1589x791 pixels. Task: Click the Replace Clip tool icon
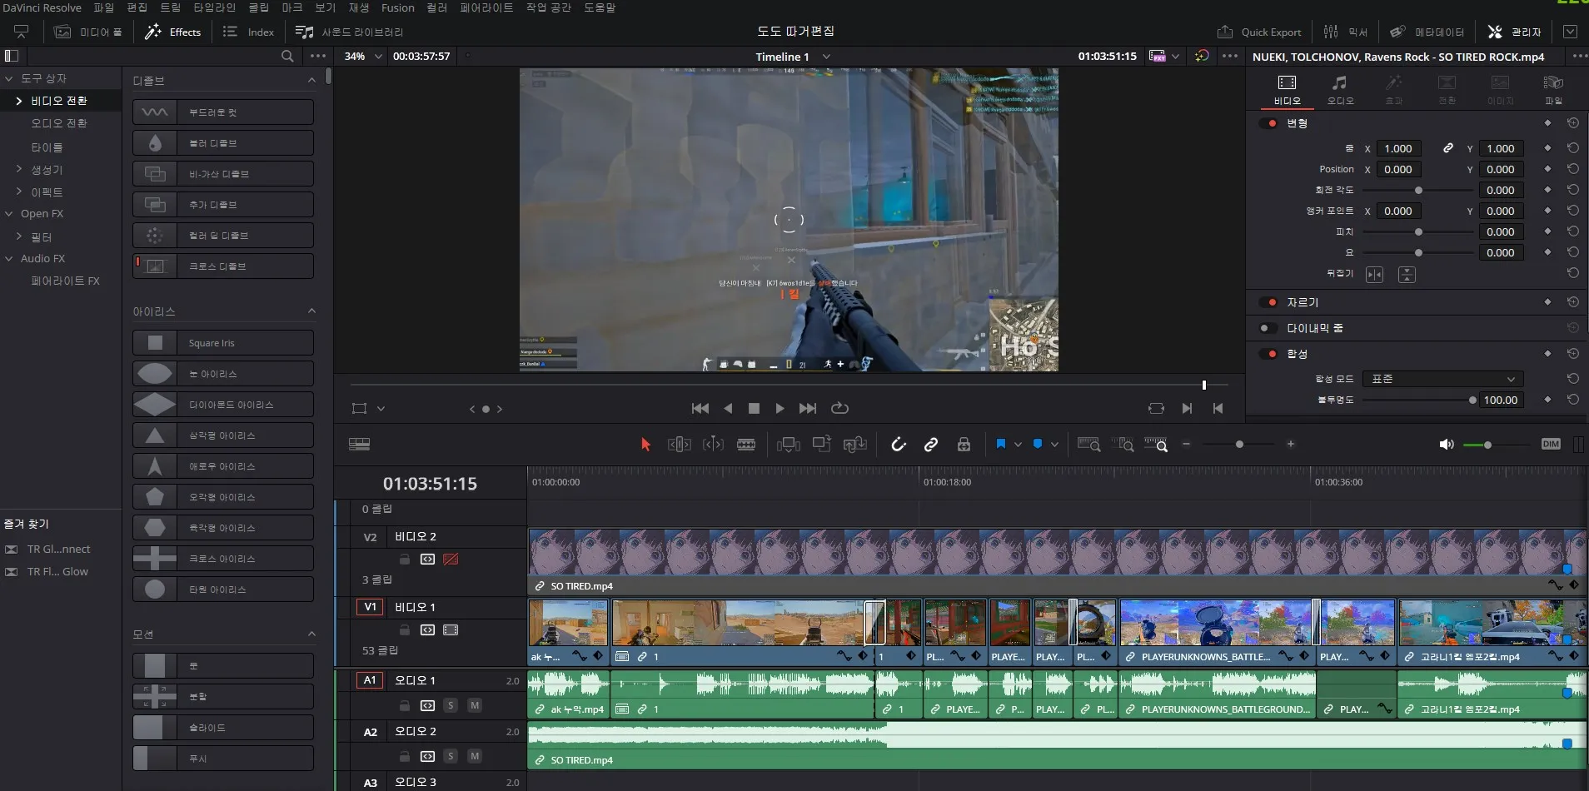point(855,445)
